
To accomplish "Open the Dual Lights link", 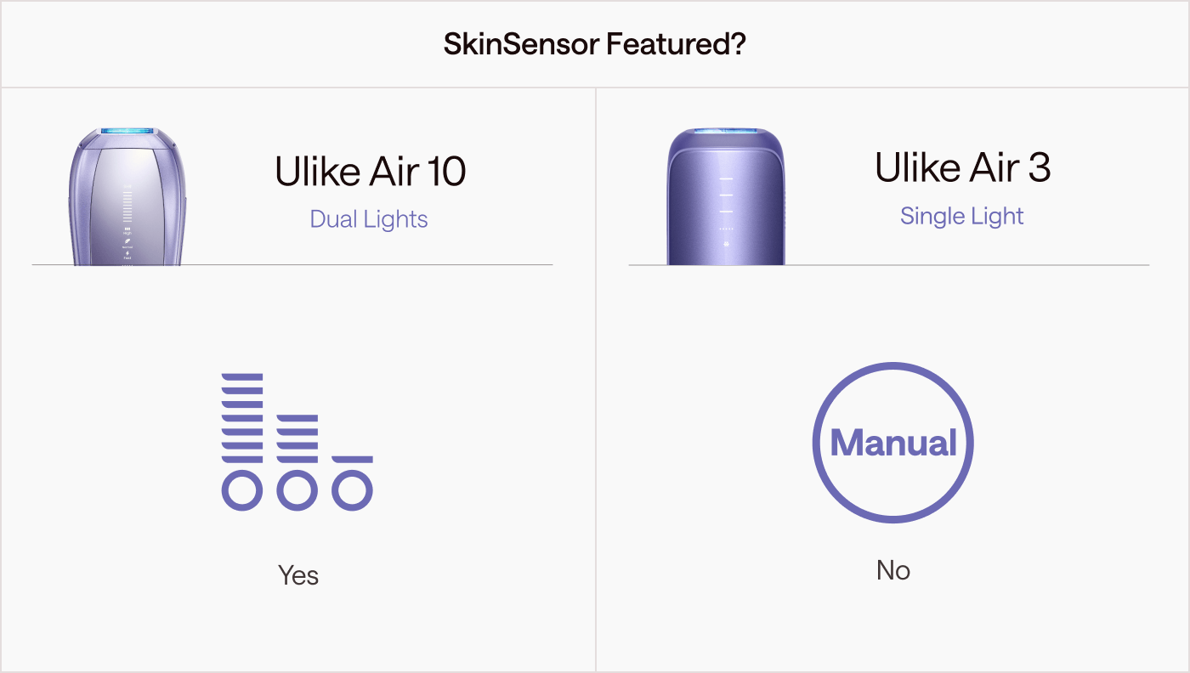I will point(369,219).
